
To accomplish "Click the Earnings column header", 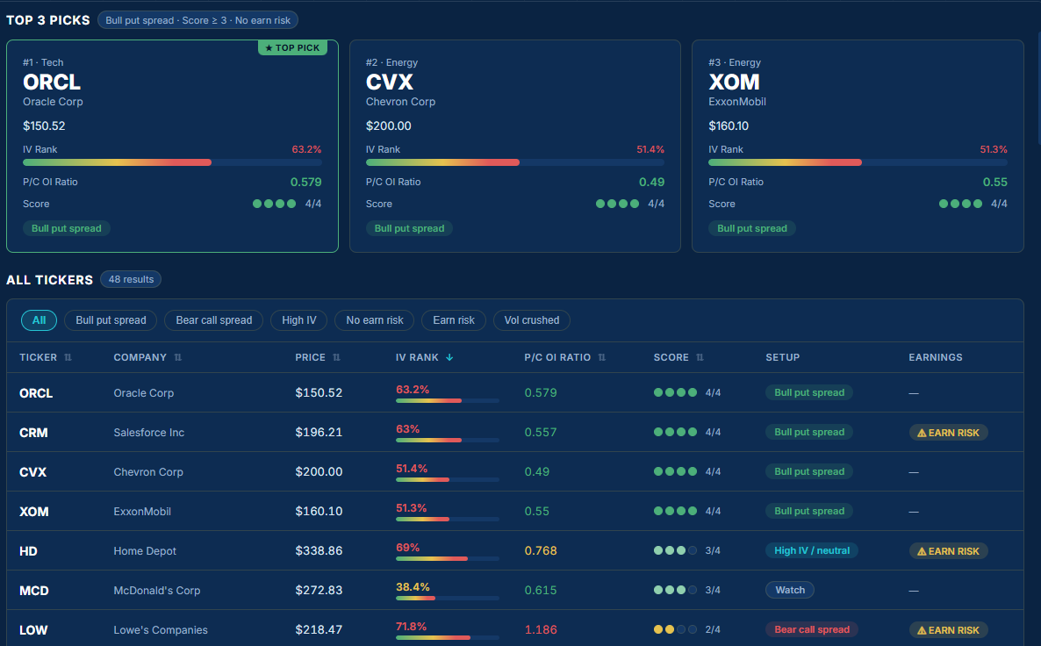I will click(936, 357).
